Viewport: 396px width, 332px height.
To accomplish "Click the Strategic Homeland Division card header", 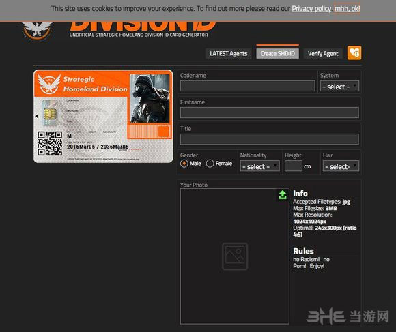I will pos(95,85).
